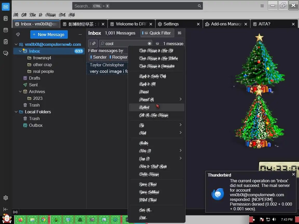Toggle the Recipients filter button
299x224 pixels.
[118, 57]
